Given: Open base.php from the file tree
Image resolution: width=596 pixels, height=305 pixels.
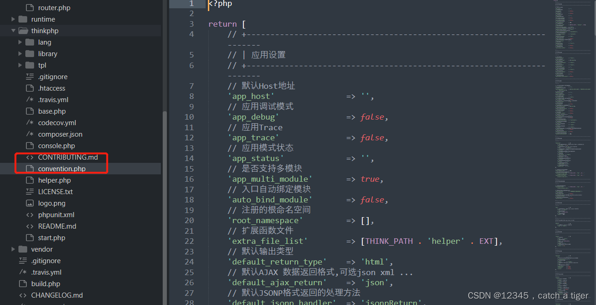Looking at the screenshot, I should click(52, 111).
